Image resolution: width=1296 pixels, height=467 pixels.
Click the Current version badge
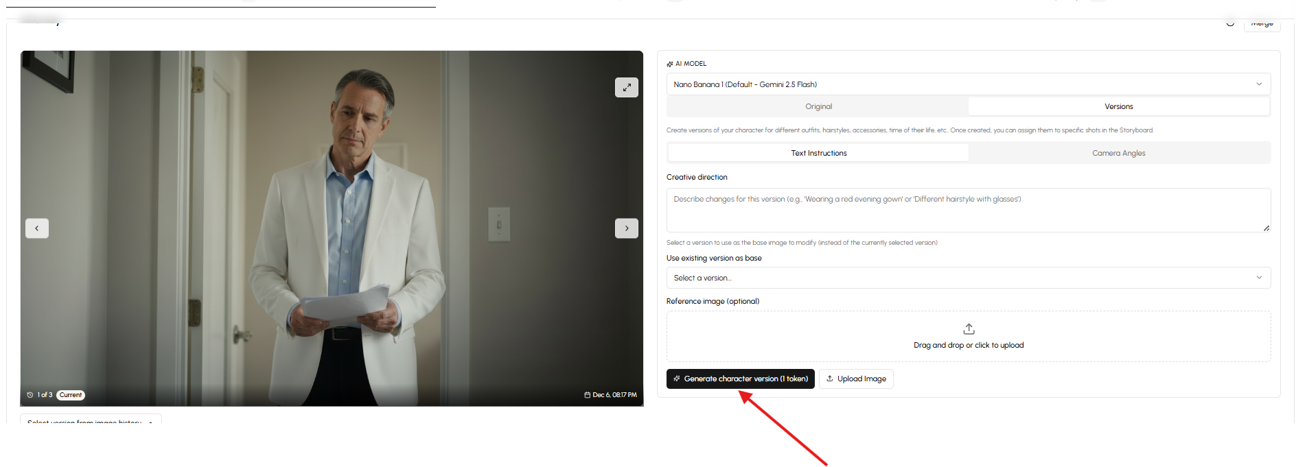71,395
